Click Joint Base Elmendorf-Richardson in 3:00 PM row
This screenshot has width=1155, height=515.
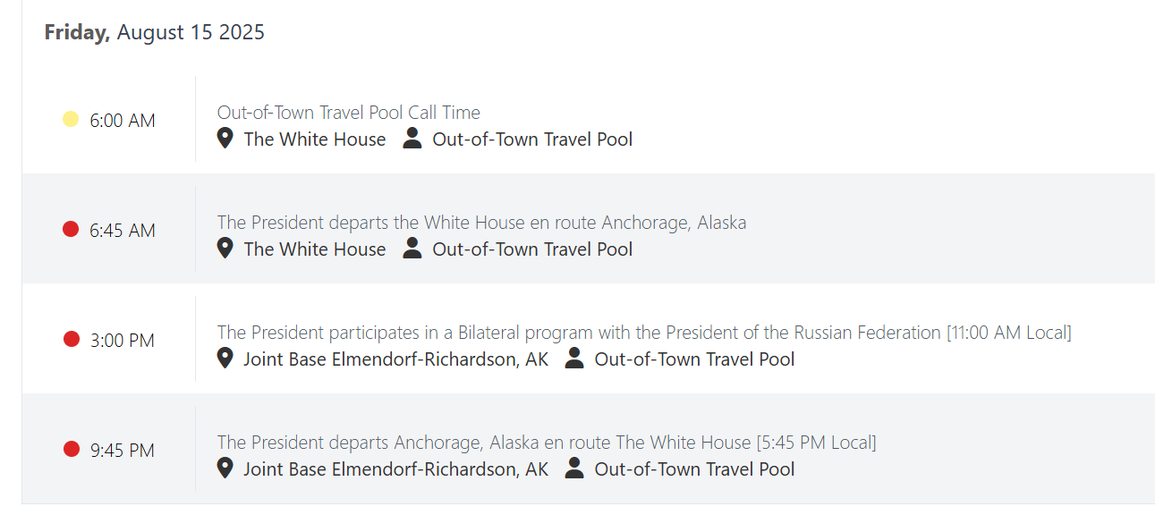[x=396, y=359]
